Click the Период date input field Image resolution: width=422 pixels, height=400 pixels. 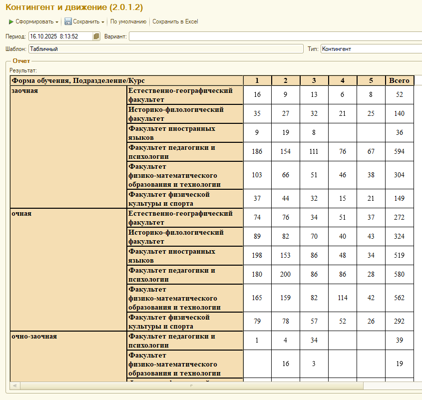click(x=60, y=36)
